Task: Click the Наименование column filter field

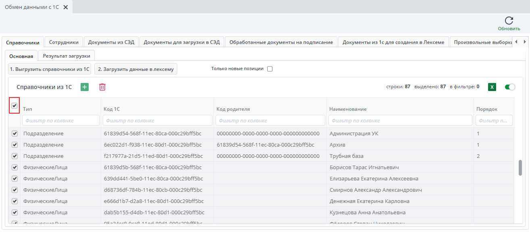Action: pos(400,120)
